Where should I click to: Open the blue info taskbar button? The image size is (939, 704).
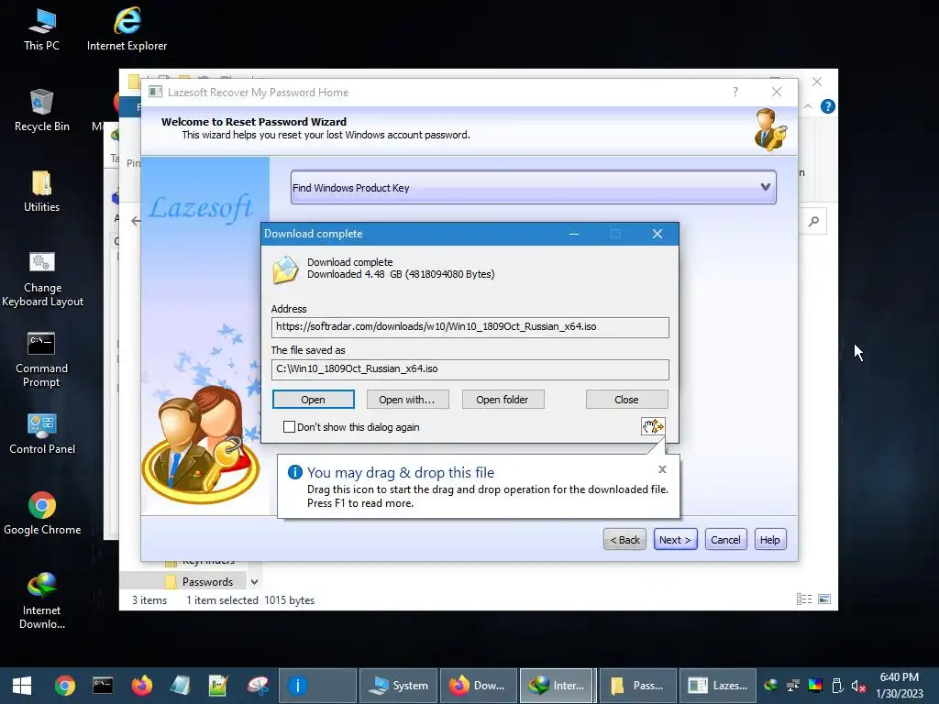(317, 686)
